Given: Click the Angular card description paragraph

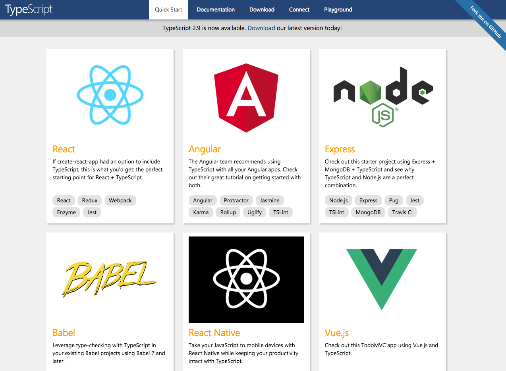Looking at the screenshot, I should pyautogui.click(x=245, y=173).
